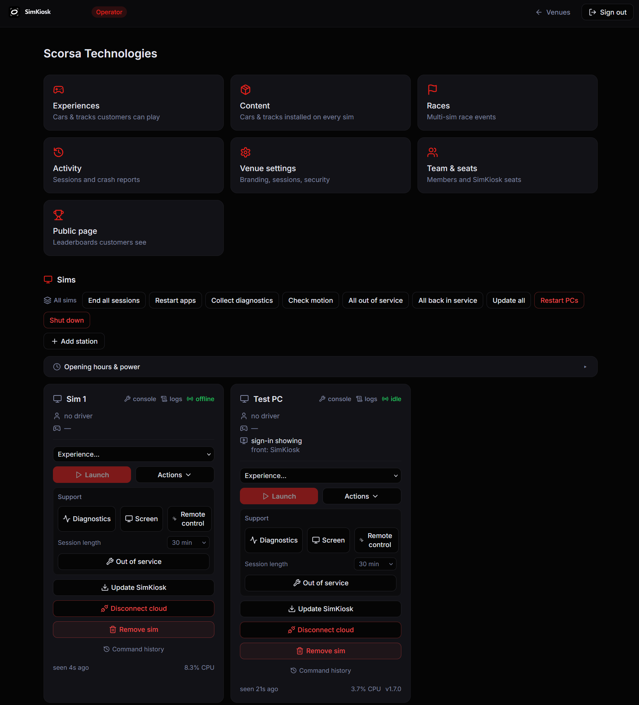The image size is (639, 705).
Task: Launch experience on Sim 1
Action: pyautogui.click(x=92, y=475)
